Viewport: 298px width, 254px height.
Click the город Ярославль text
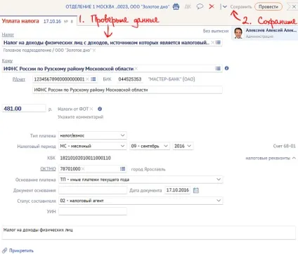click(148, 169)
